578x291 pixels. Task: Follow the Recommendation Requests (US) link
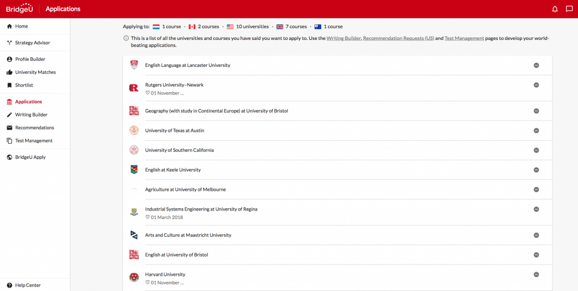tap(399, 38)
